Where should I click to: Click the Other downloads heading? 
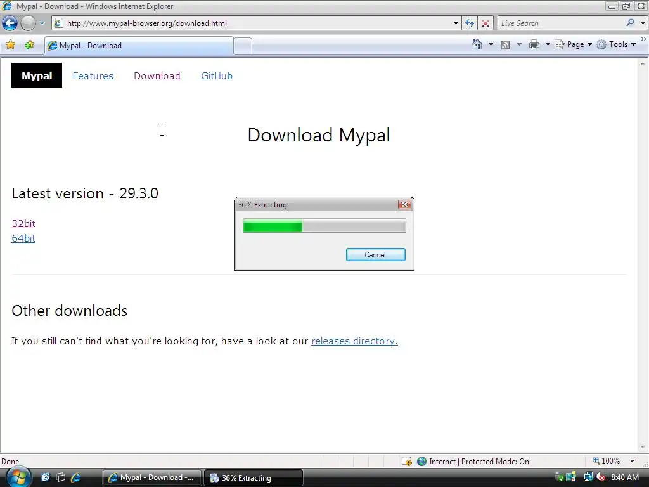click(70, 311)
